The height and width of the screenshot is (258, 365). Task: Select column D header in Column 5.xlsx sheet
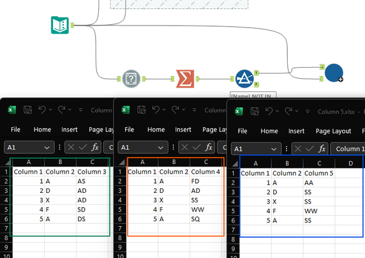point(350,163)
